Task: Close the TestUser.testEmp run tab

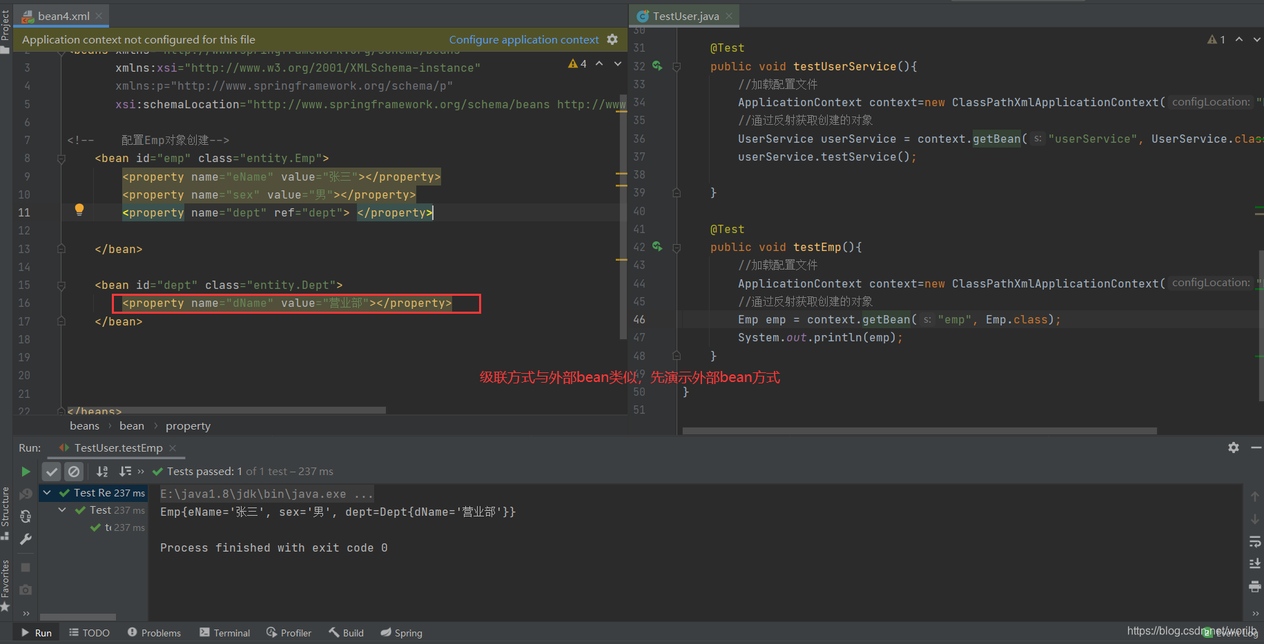Action: [x=173, y=448]
